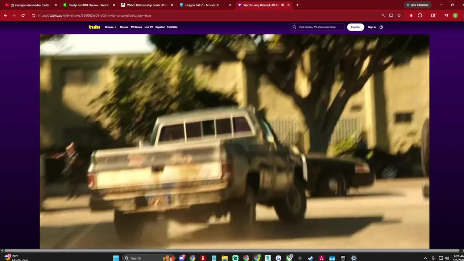Open the red hand blocker extension

point(411,16)
